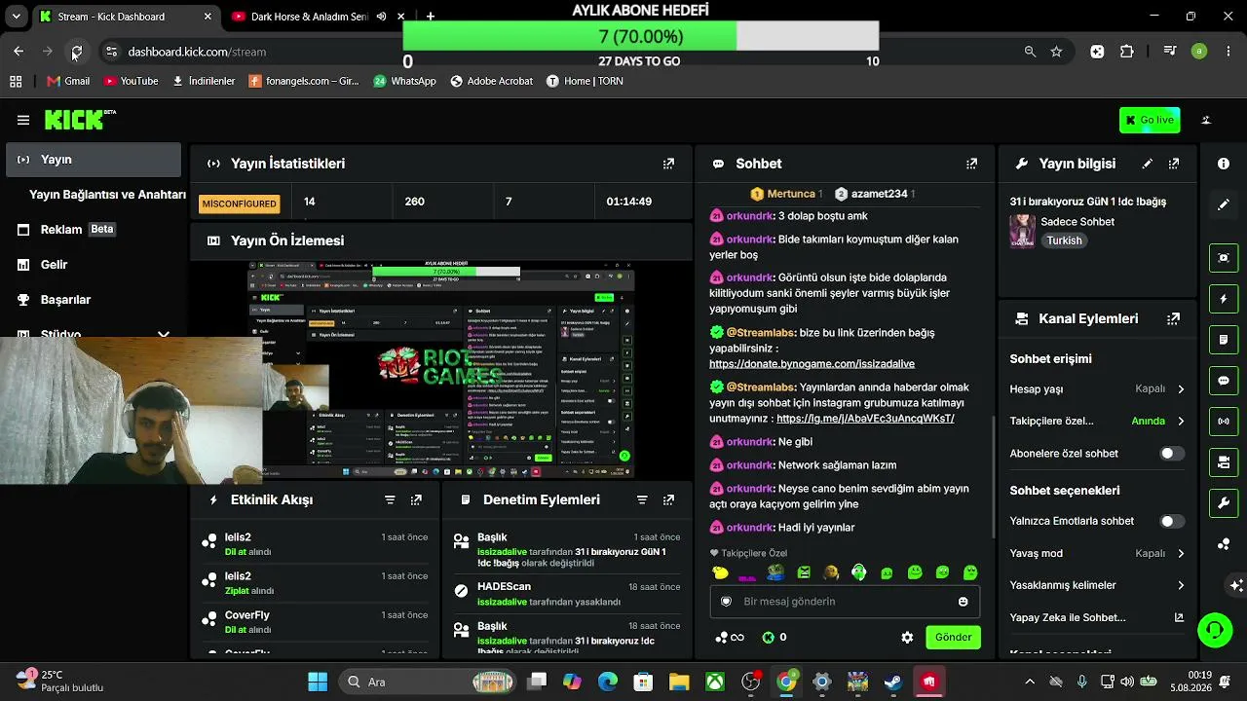Reload the dashboard page

point(77,52)
